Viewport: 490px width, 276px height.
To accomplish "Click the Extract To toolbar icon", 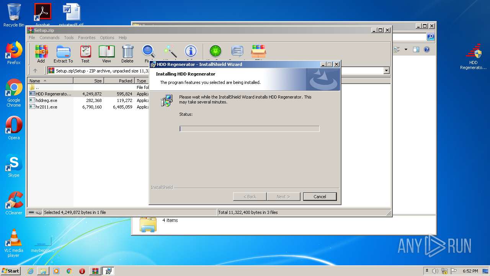I will (x=63, y=54).
